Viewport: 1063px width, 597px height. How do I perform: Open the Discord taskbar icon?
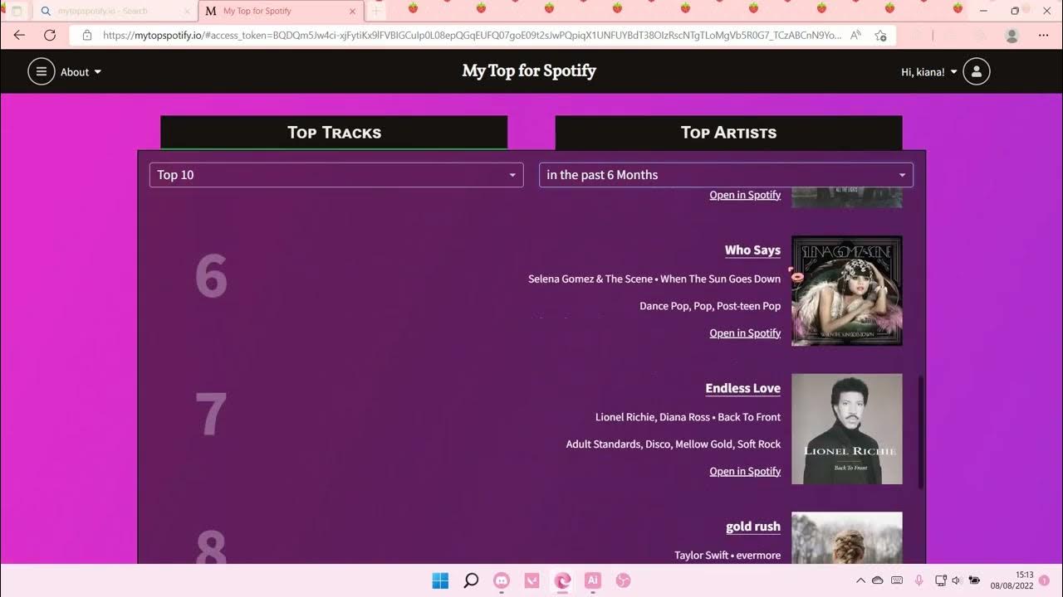(502, 580)
